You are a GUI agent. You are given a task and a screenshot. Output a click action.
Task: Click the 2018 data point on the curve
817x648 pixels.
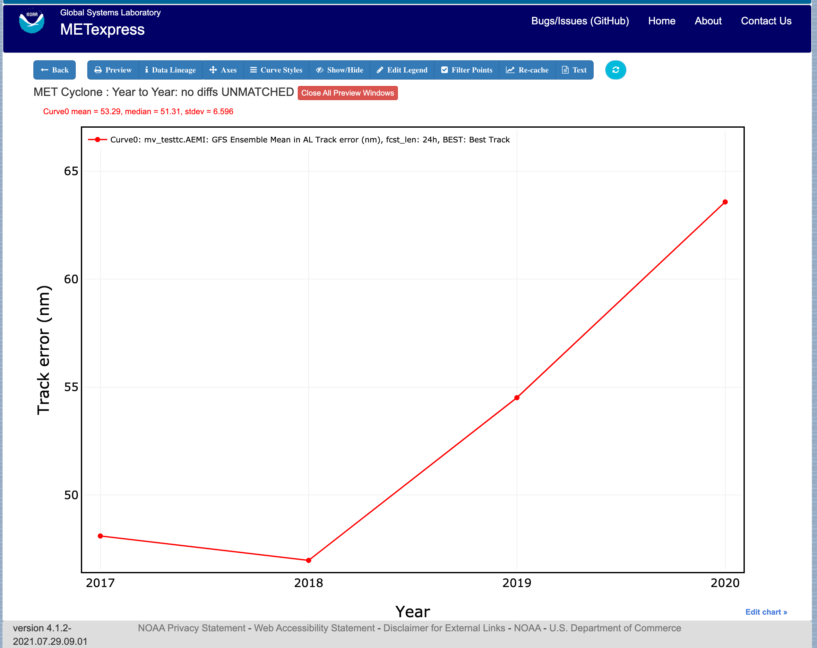pyautogui.click(x=308, y=560)
